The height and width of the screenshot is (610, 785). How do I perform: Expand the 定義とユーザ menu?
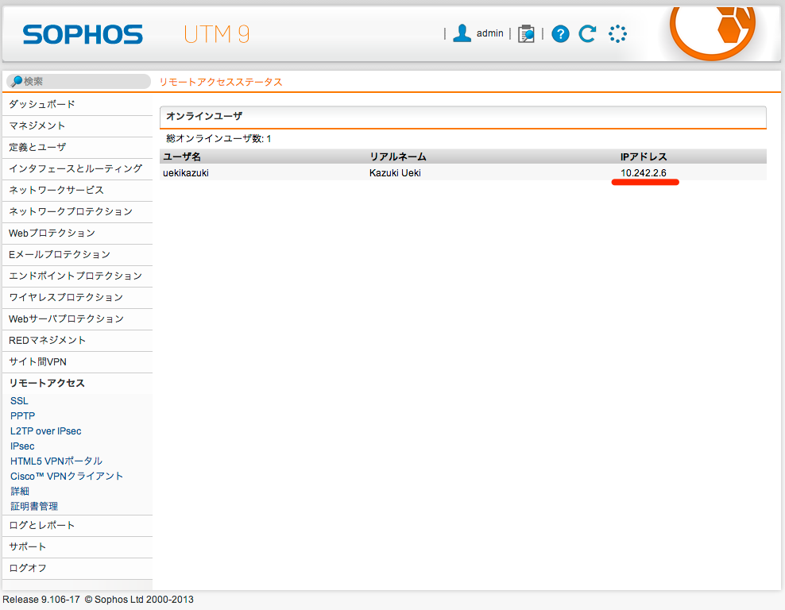[x=78, y=148]
